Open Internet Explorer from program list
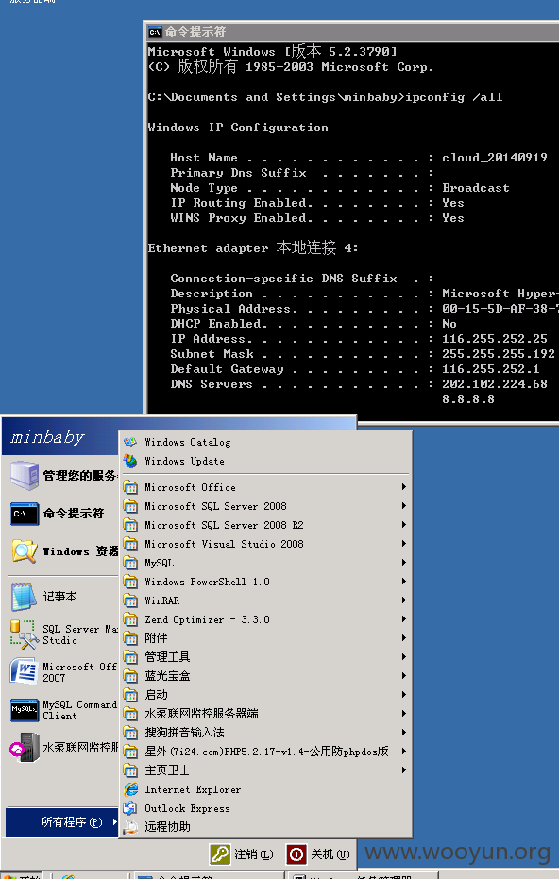This screenshot has height=879, width=559. (130, 789)
